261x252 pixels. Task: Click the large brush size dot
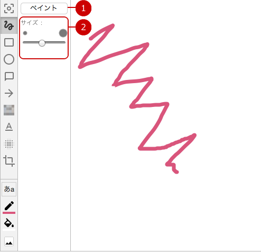tap(63, 33)
